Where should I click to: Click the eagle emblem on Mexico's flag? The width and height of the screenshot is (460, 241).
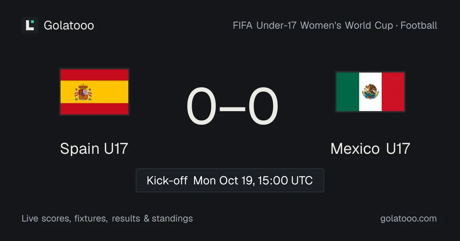click(x=370, y=91)
